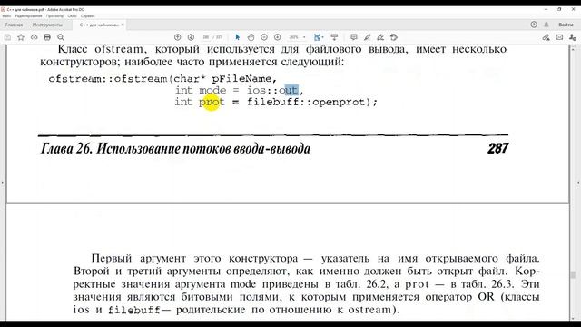This screenshot has width=581, height=327.
Task: Click the save file icon in toolbar
Action: tap(7, 37)
